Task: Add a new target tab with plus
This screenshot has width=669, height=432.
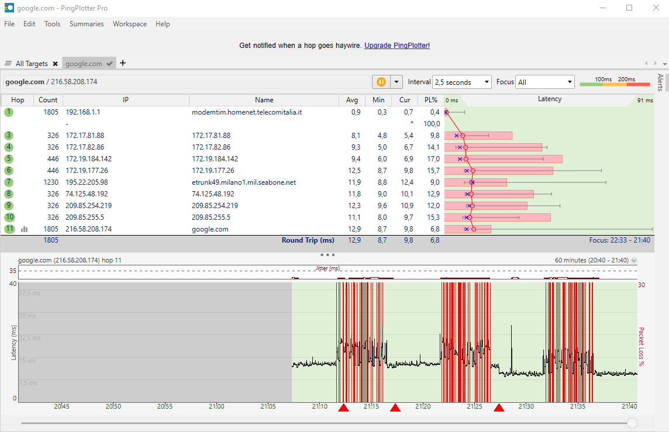Action: click(123, 63)
